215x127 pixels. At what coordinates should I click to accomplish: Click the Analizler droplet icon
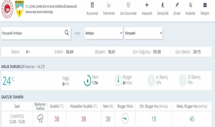coord(190,5)
